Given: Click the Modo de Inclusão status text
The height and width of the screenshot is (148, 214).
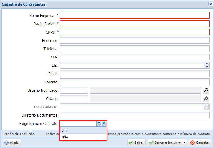Looking at the screenshot, I should (20, 134).
